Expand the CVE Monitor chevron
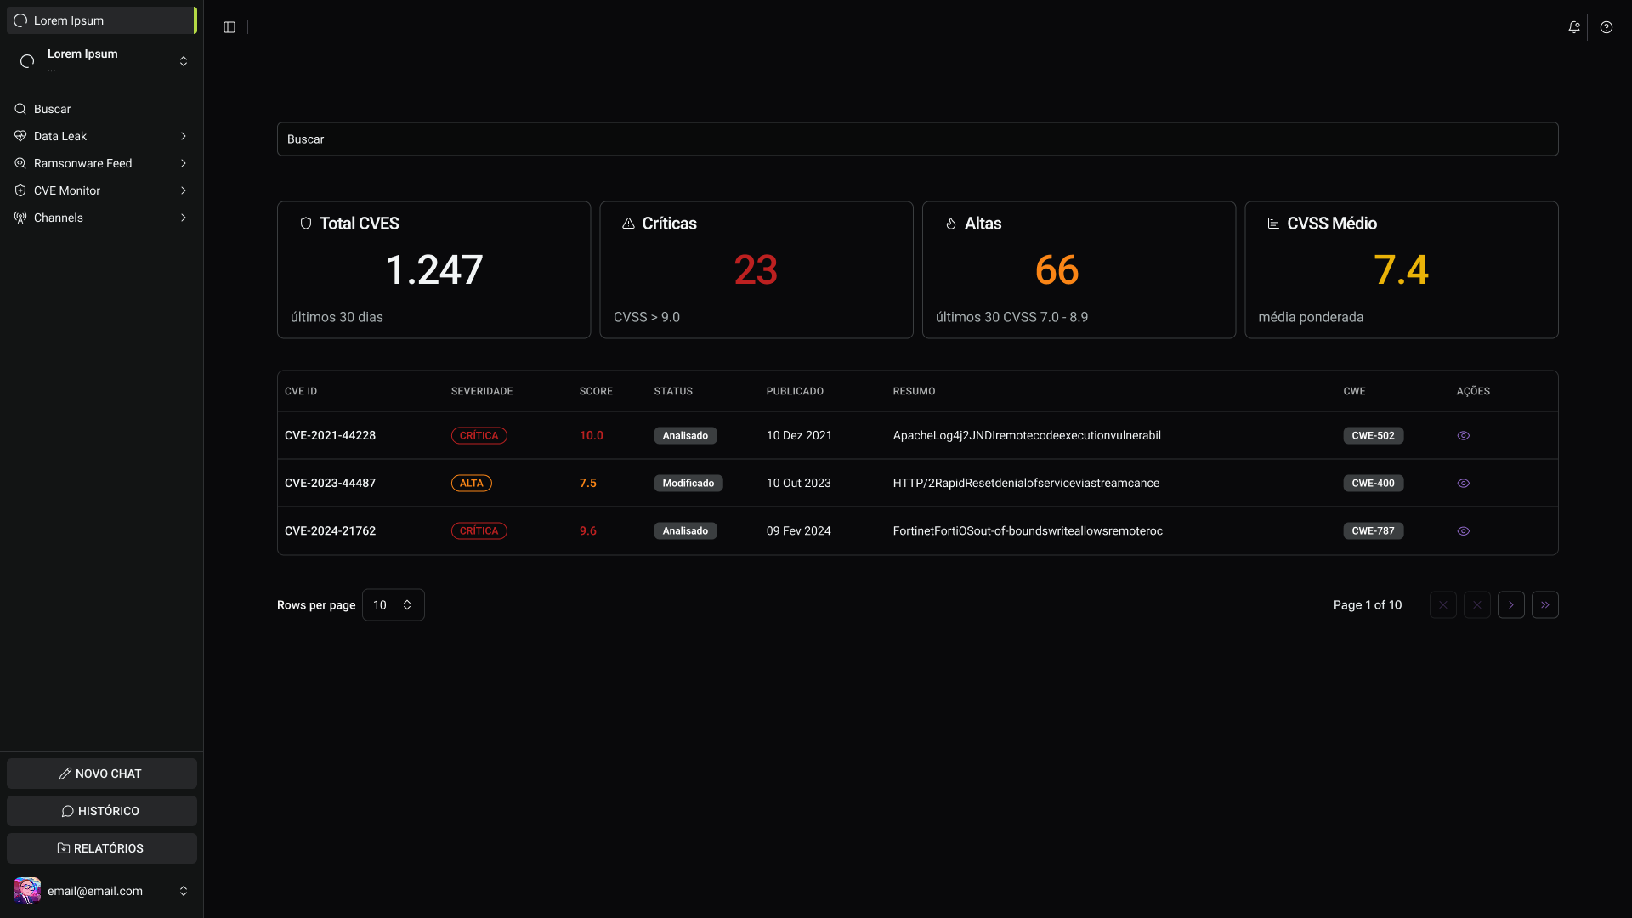 pyautogui.click(x=184, y=190)
